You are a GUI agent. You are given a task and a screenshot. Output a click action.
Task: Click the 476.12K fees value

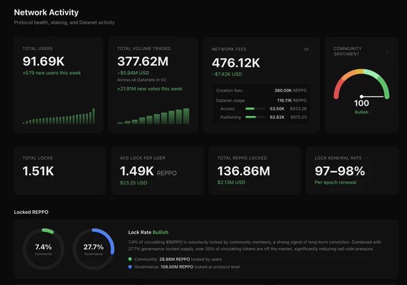[236, 63]
